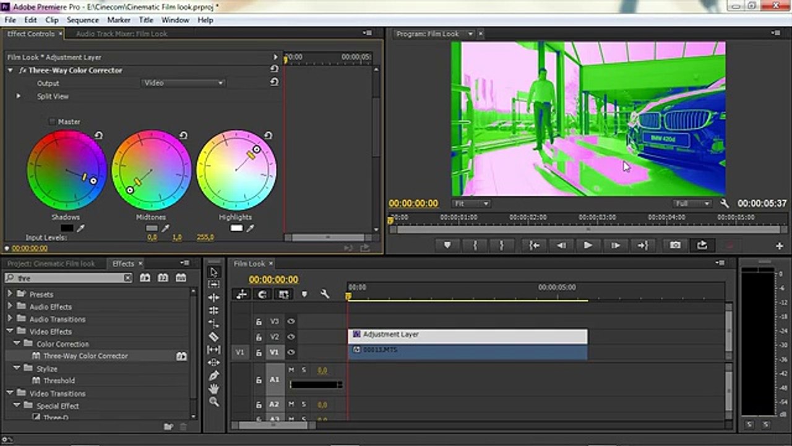Hide the V1 track output

coord(291,352)
